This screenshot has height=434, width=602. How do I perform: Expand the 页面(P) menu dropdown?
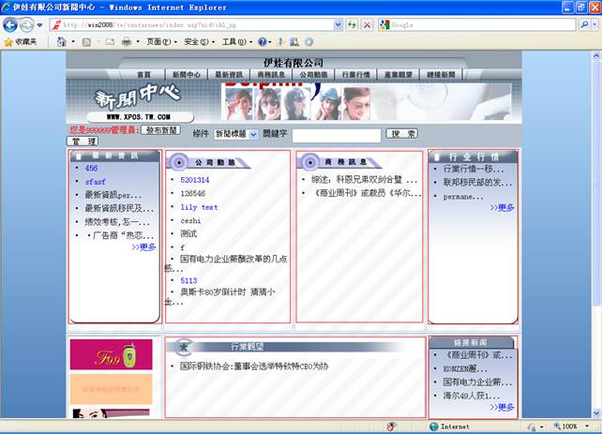tap(158, 42)
